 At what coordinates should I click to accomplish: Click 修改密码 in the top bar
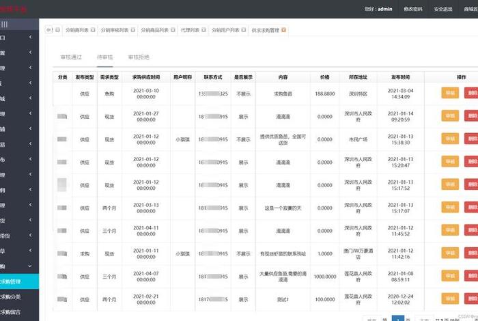pyautogui.click(x=413, y=9)
